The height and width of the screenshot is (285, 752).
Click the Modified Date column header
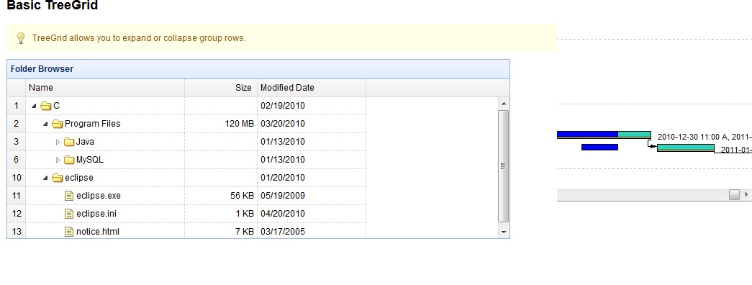pyautogui.click(x=312, y=88)
